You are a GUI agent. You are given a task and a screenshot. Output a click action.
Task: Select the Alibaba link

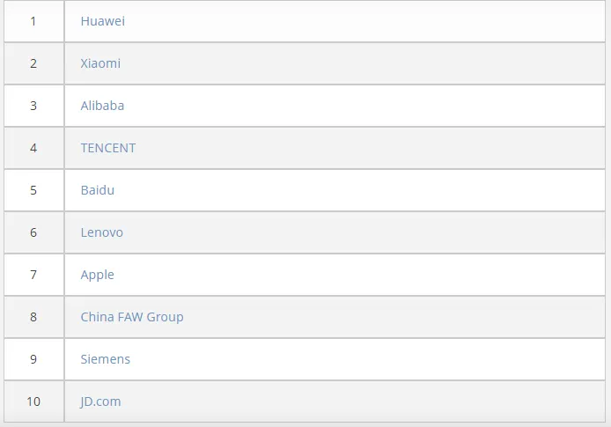pyautogui.click(x=102, y=106)
